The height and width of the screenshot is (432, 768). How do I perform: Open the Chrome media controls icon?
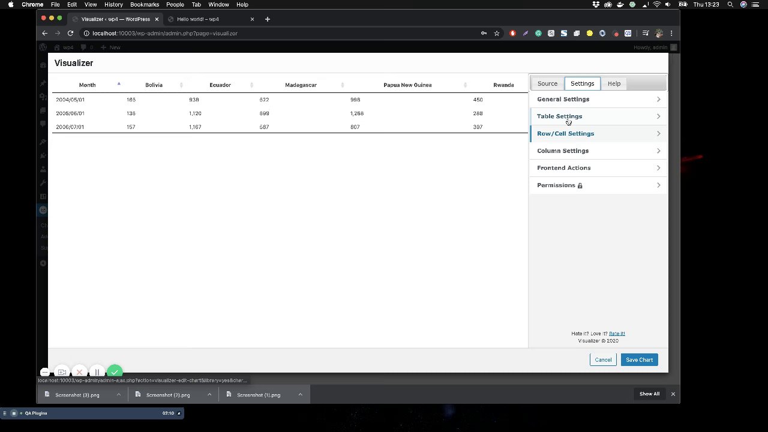(646, 33)
